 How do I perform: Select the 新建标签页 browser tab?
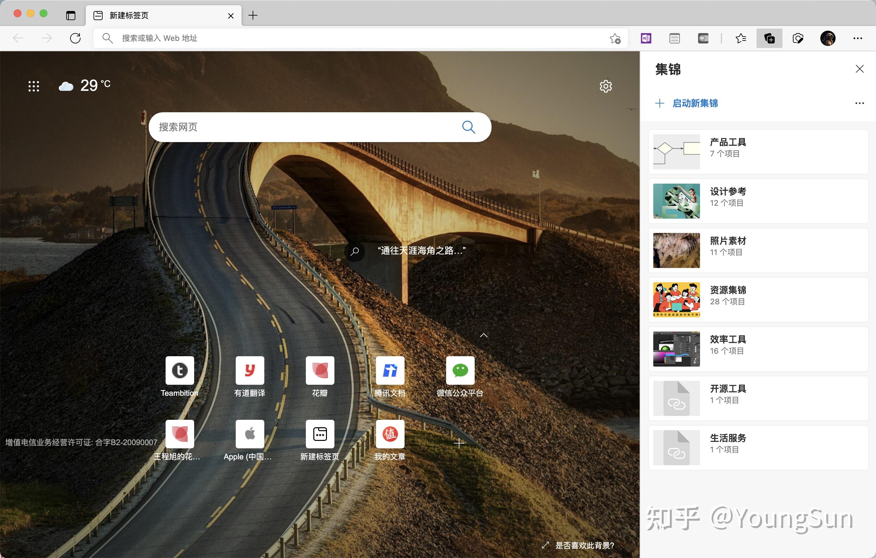[x=163, y=15]
